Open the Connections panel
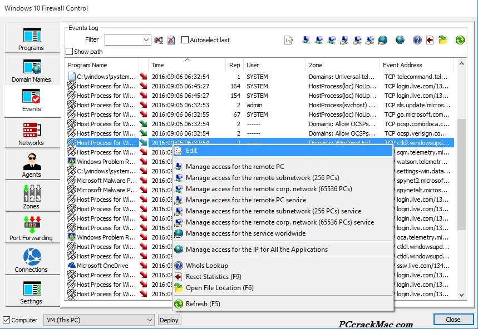Image resolution: width=478 pixels, height=329 pixels. click(31, 260)
